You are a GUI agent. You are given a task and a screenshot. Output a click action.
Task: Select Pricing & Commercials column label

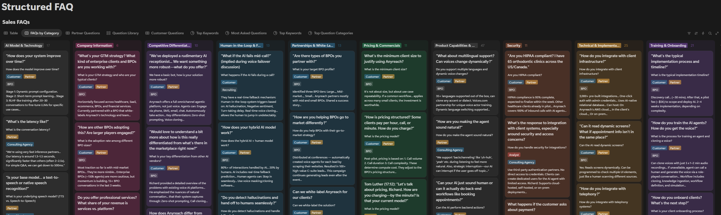[x=382, y=46]
